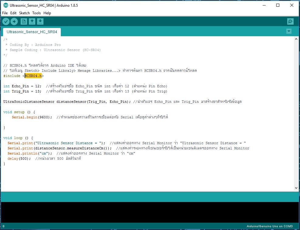This screenshot has height=230, width=300.
Task: Open a sketch using the Open icon
Action: click(x=32, y=21)
